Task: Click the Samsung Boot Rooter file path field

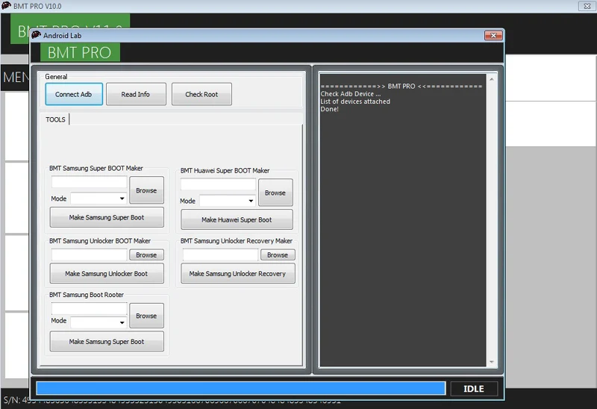Action: pyautogui.click(x=89, y=309)
